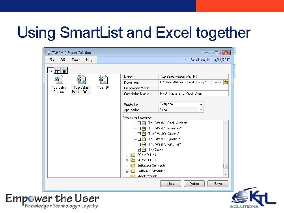Click the Name input field
The image size is (284, 213).
pos(193,77)
